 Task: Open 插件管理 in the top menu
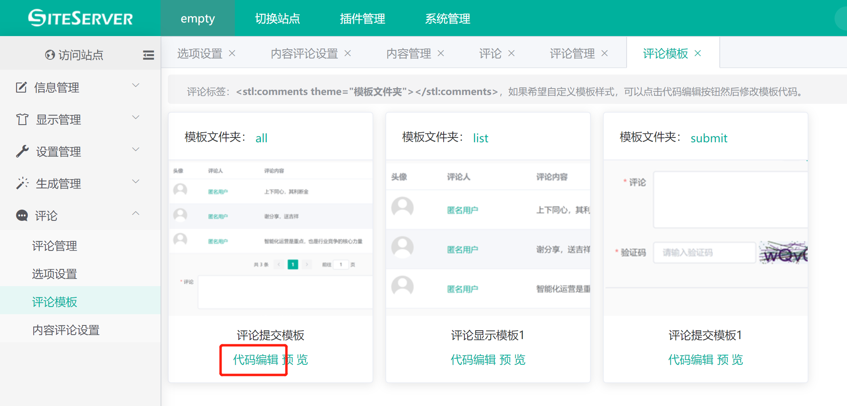[362, 18]
